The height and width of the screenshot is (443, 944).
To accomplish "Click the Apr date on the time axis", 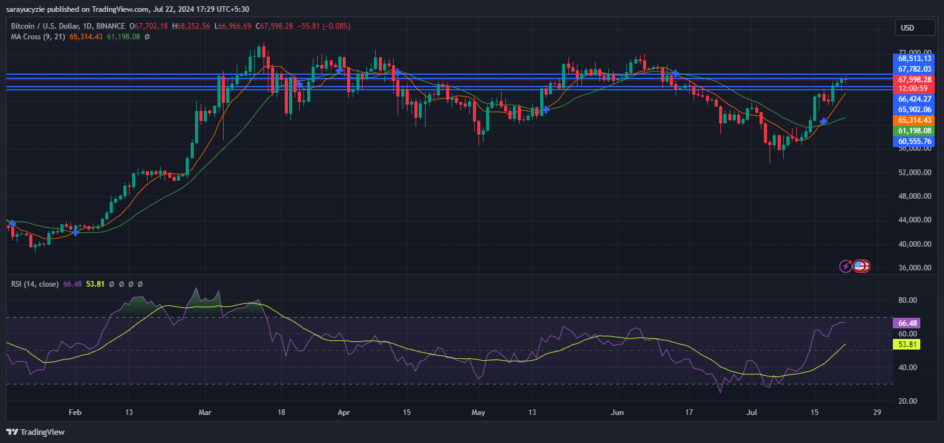I will [344, 412].
